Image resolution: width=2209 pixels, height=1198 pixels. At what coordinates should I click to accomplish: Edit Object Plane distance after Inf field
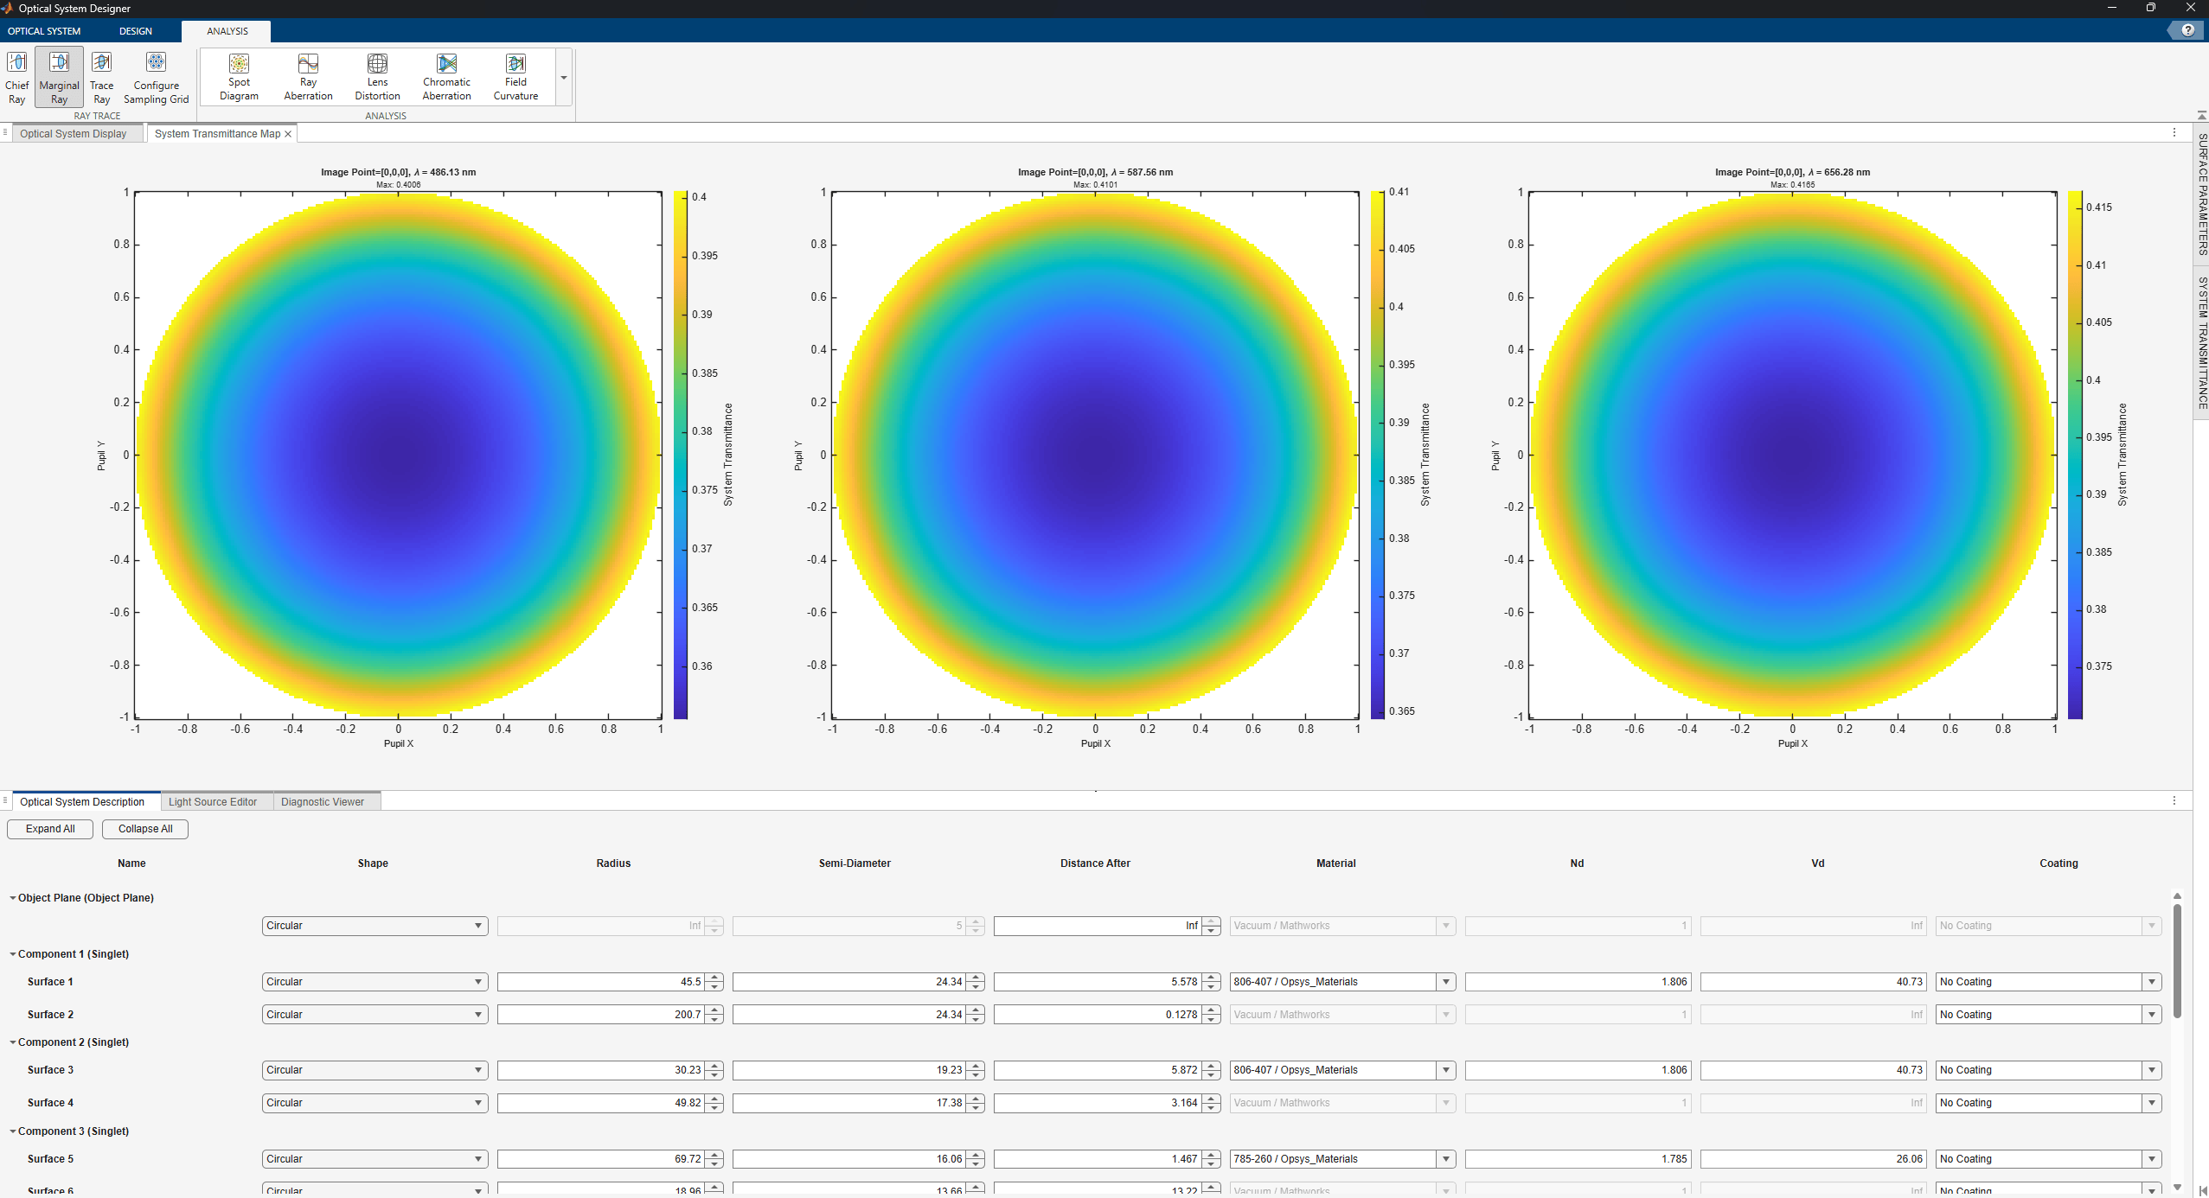click(x=1098, y=926)
